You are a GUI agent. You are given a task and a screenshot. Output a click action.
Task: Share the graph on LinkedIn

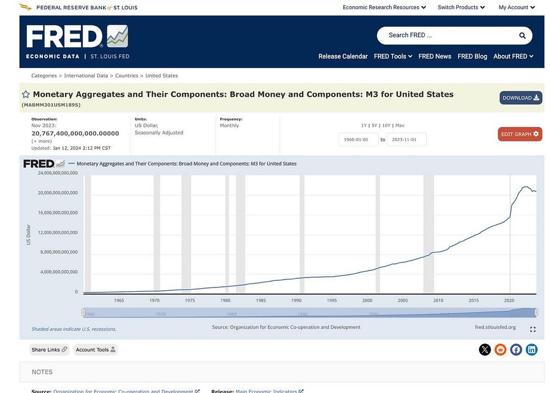532,350
